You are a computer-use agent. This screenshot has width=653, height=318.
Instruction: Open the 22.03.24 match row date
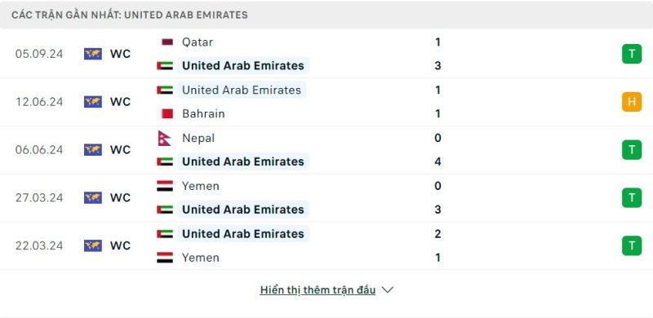39,245
